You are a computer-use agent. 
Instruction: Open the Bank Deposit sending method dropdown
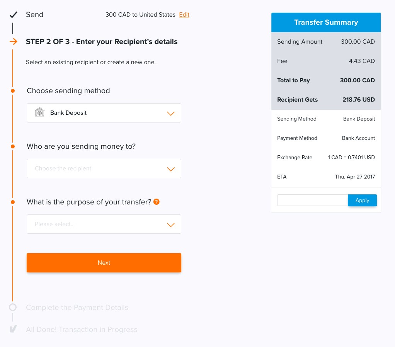[104, 113]
